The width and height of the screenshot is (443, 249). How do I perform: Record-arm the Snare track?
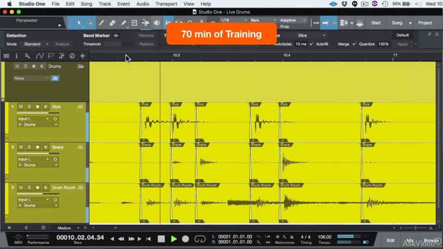point(37,147)
